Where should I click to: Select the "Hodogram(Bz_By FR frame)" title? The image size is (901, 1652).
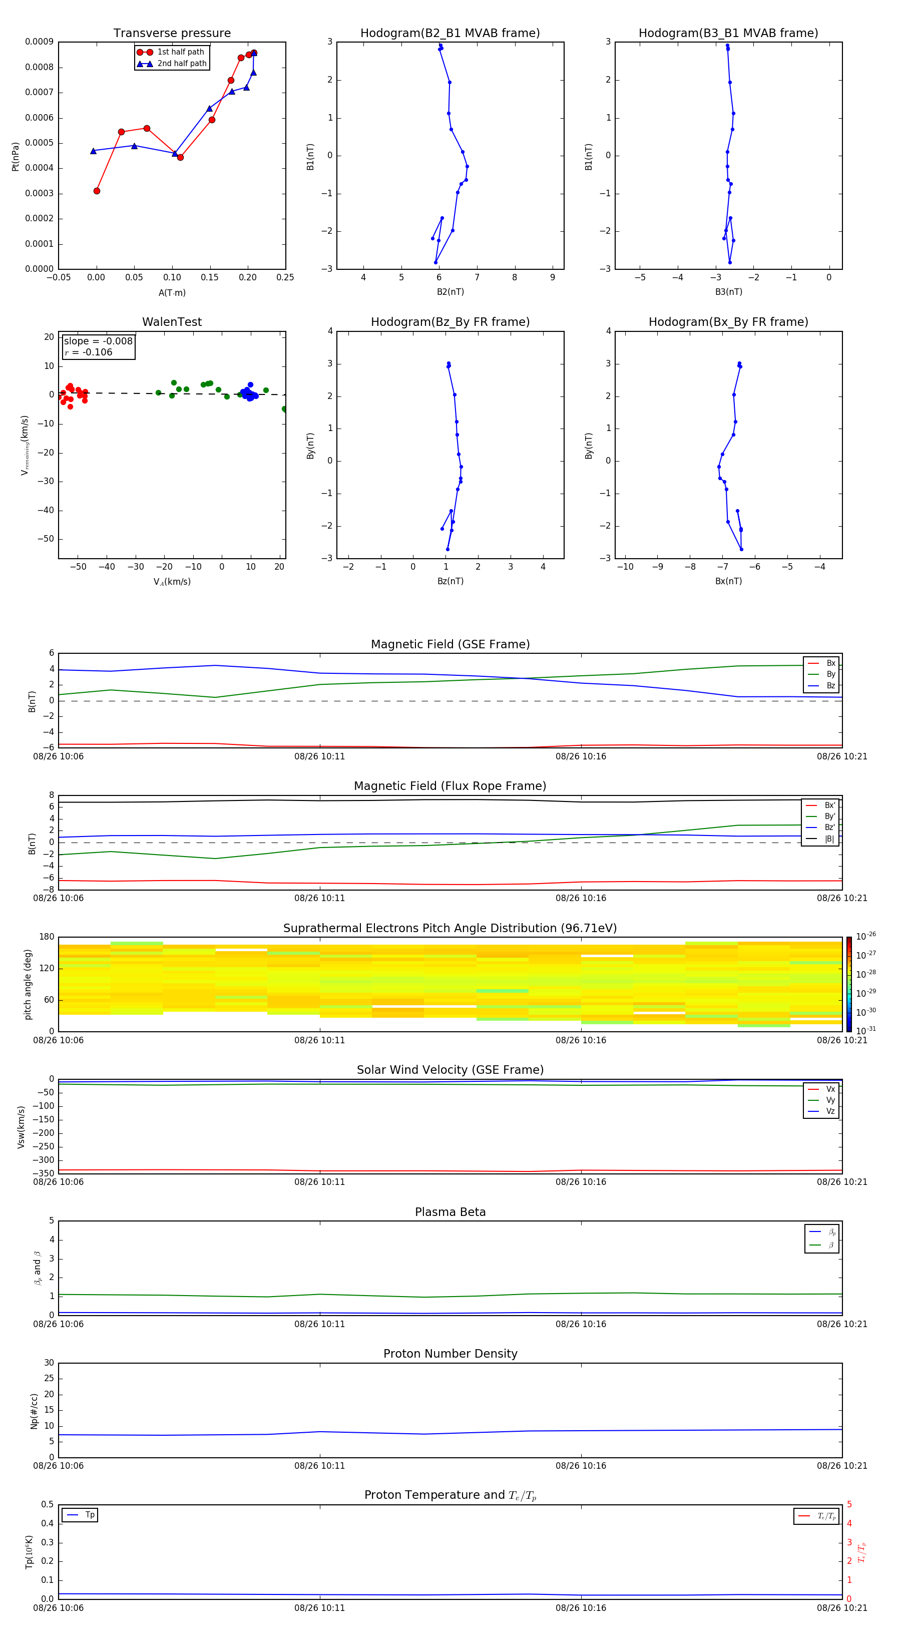point(450,322)
